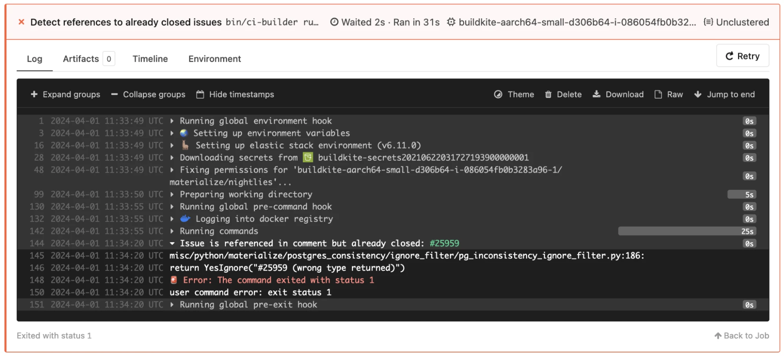784x356 pixels.
Task: Click the down arrow Jump to end icon
Action: (x=698, y=94)
